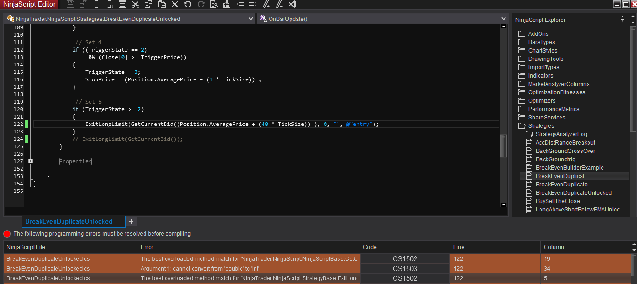Viewport: 637px width, 284px height.
Task: Open the Indicators folder in Explorer
Action: 540,76
